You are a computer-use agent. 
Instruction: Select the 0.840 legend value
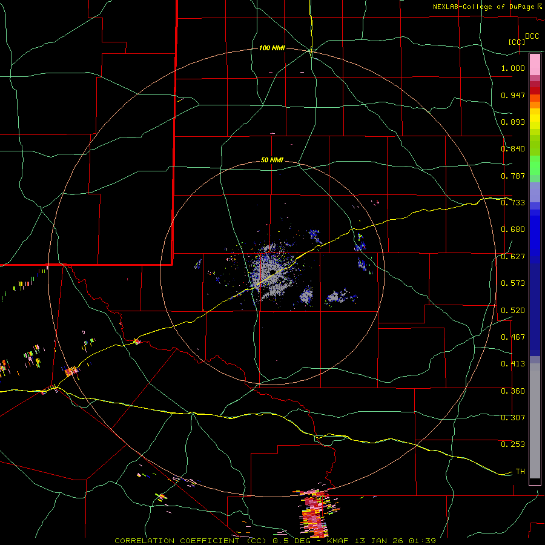(513, 149)
